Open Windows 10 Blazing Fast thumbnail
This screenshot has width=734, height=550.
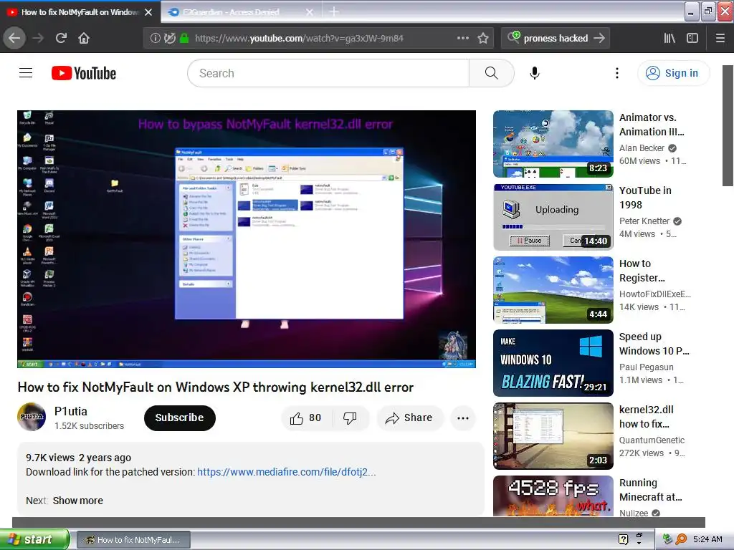pos(553,363)
